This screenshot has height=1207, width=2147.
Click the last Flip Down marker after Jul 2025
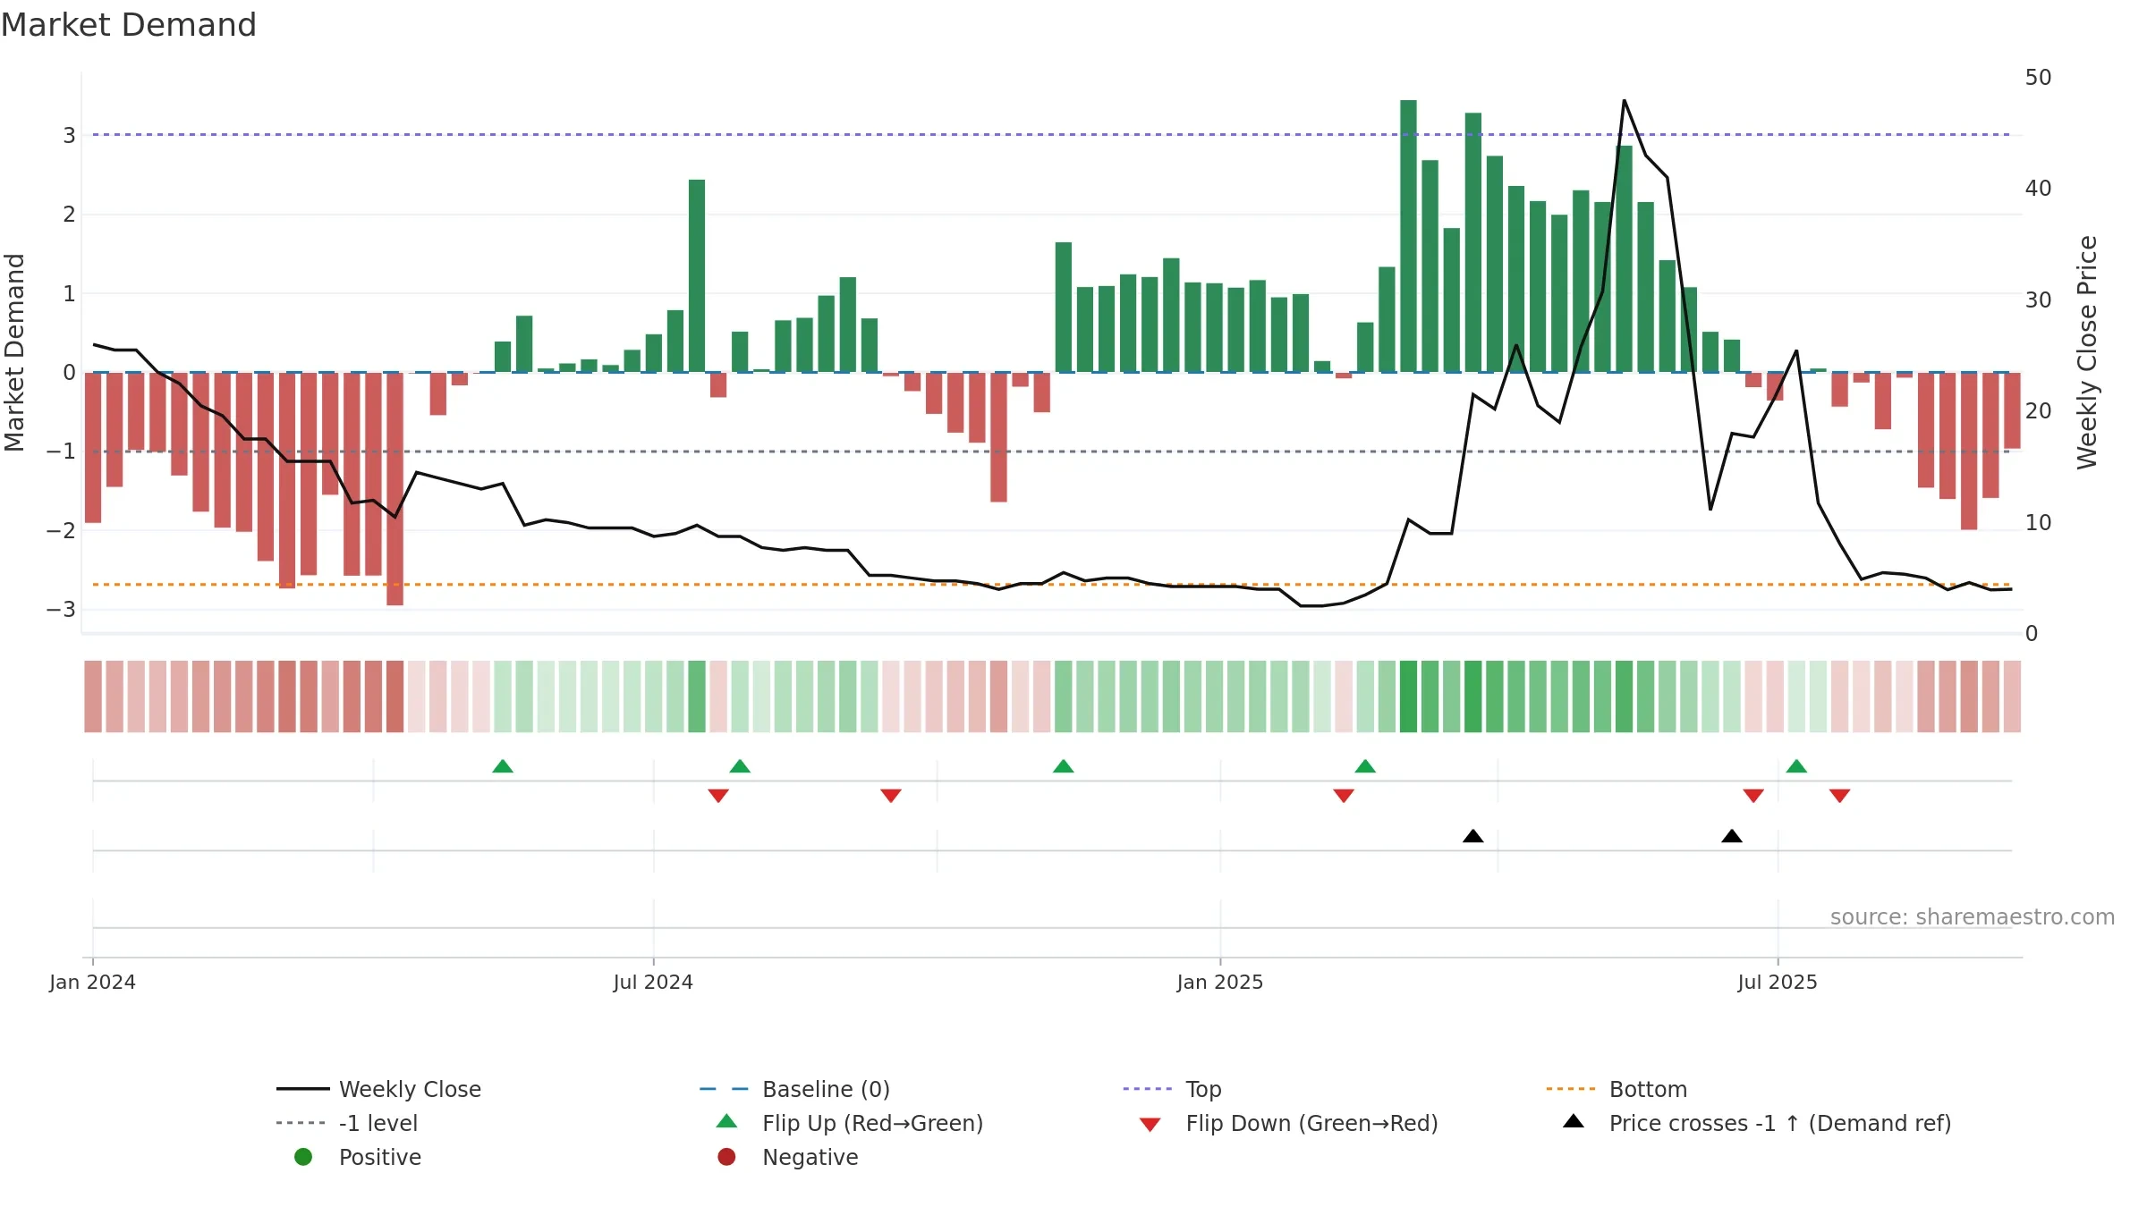[x=1840, y=796]
